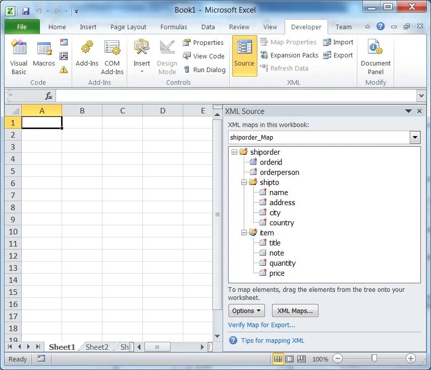The image size is (431, 370).
Task: Switch to Normal view
Action: coord(278,359)
